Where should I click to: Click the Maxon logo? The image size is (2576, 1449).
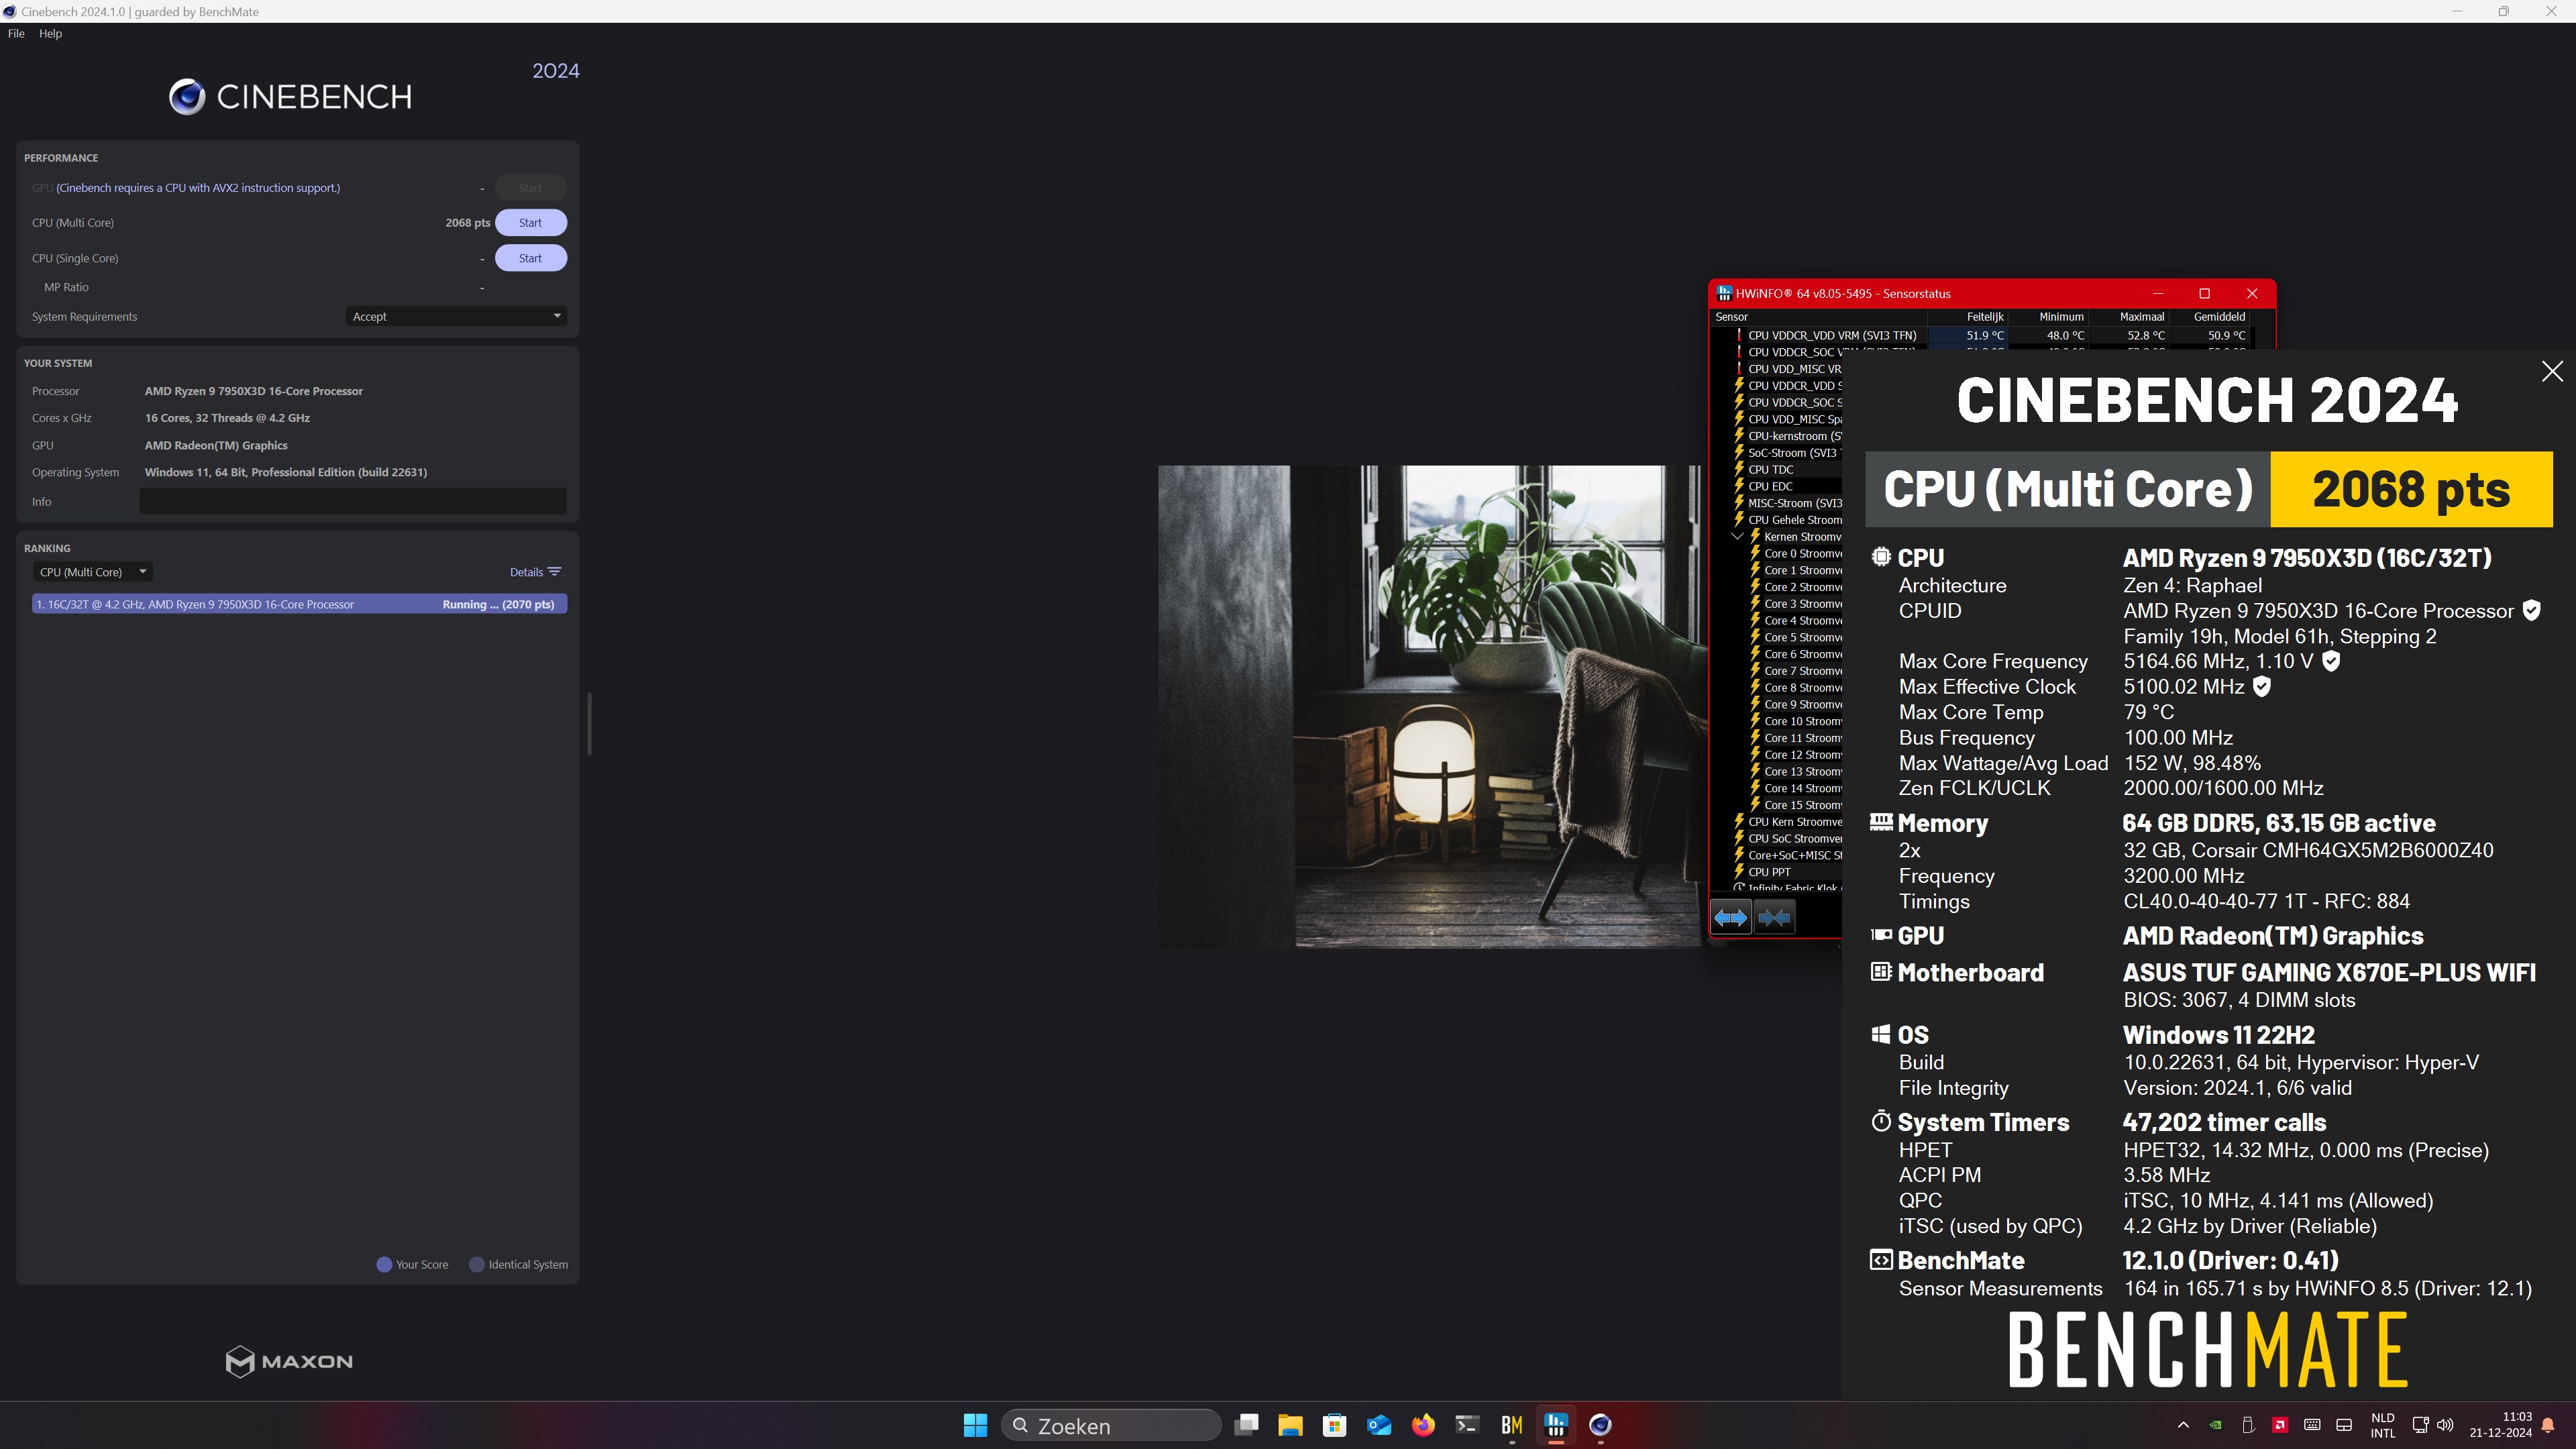click(x=289, y=1361)
